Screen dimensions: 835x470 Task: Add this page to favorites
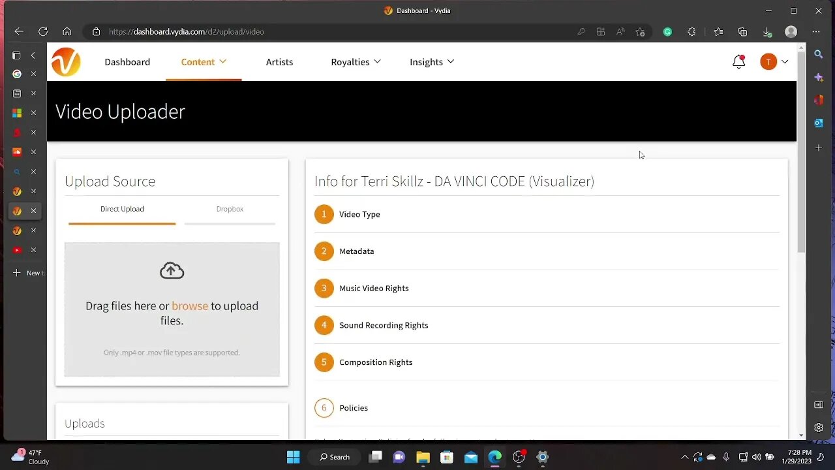point(640,31)
